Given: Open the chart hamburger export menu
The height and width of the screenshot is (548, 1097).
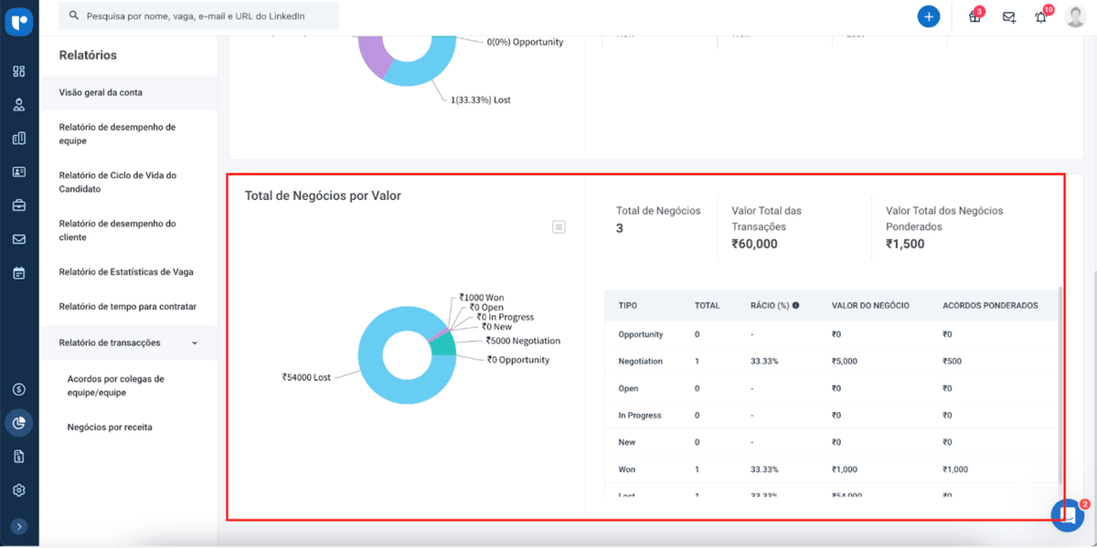Looking at the screenshot, I should point(559,227).
